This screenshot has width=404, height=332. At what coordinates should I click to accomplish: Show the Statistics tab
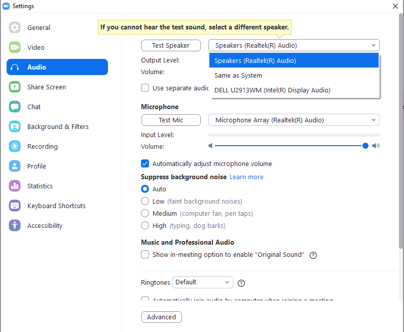[x=57, y=186]
